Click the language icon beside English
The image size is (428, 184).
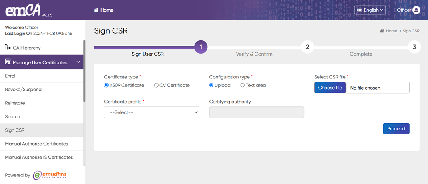360,10
